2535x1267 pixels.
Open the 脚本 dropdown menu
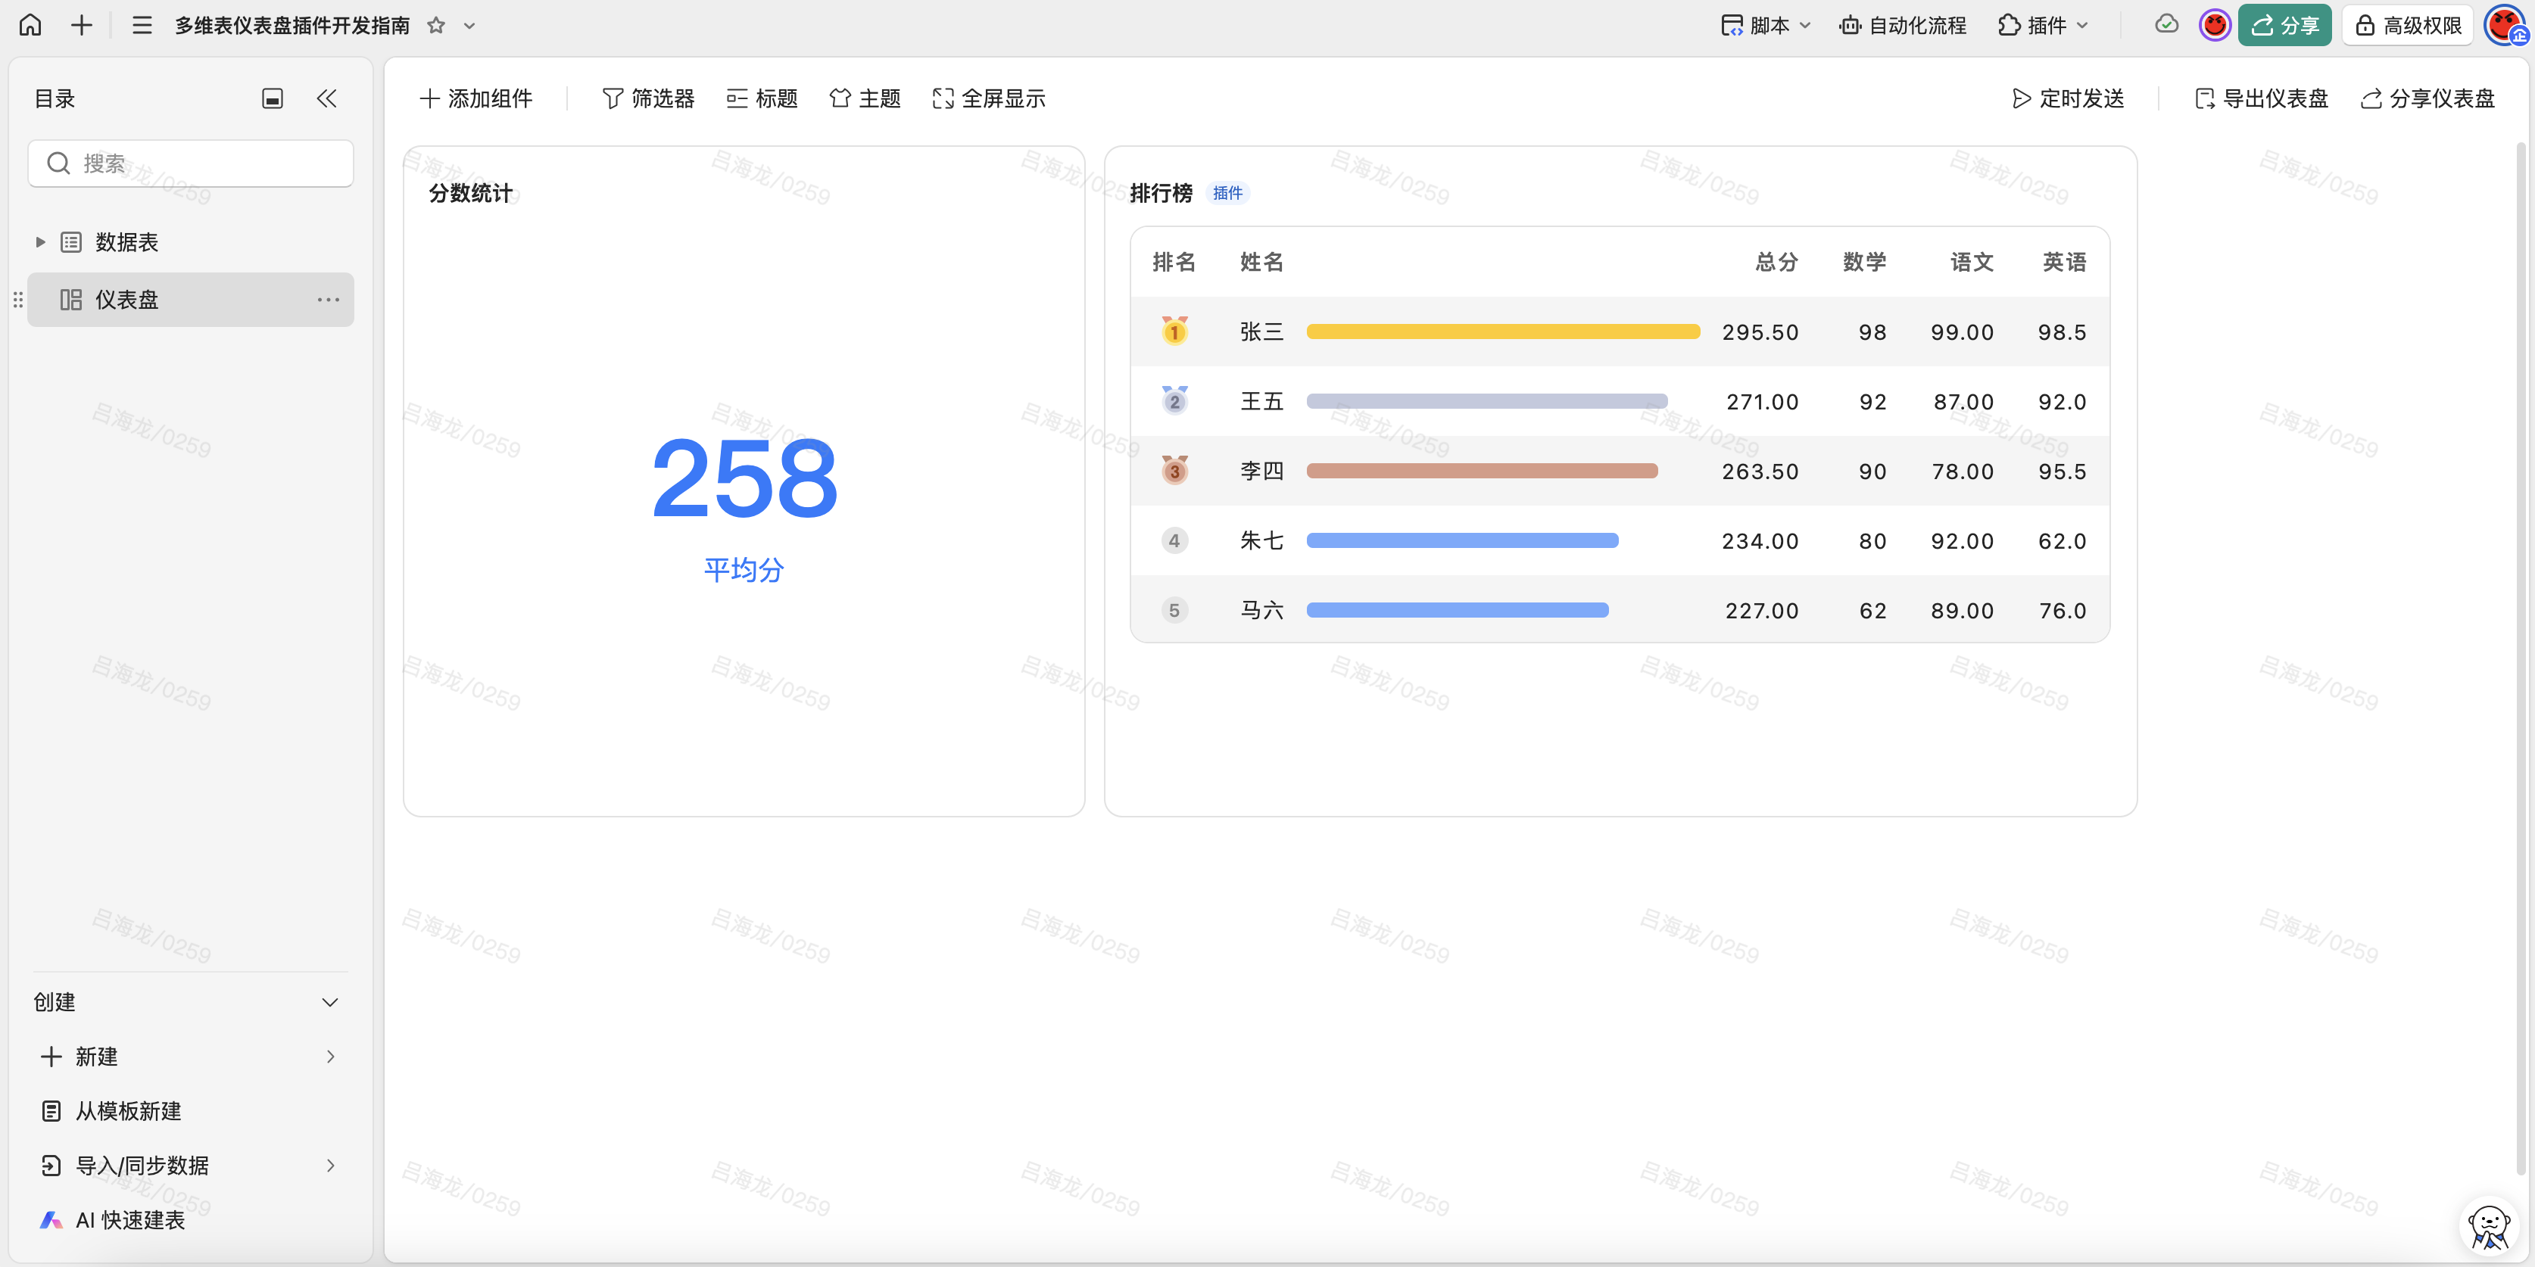(x=1766, y=26)
